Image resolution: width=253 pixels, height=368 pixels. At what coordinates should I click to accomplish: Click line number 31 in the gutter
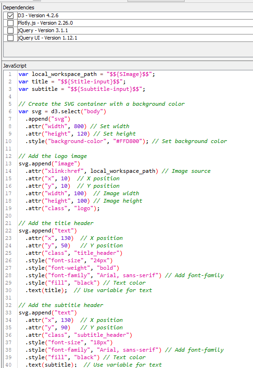pyautogui.click(x=8, y=298)
